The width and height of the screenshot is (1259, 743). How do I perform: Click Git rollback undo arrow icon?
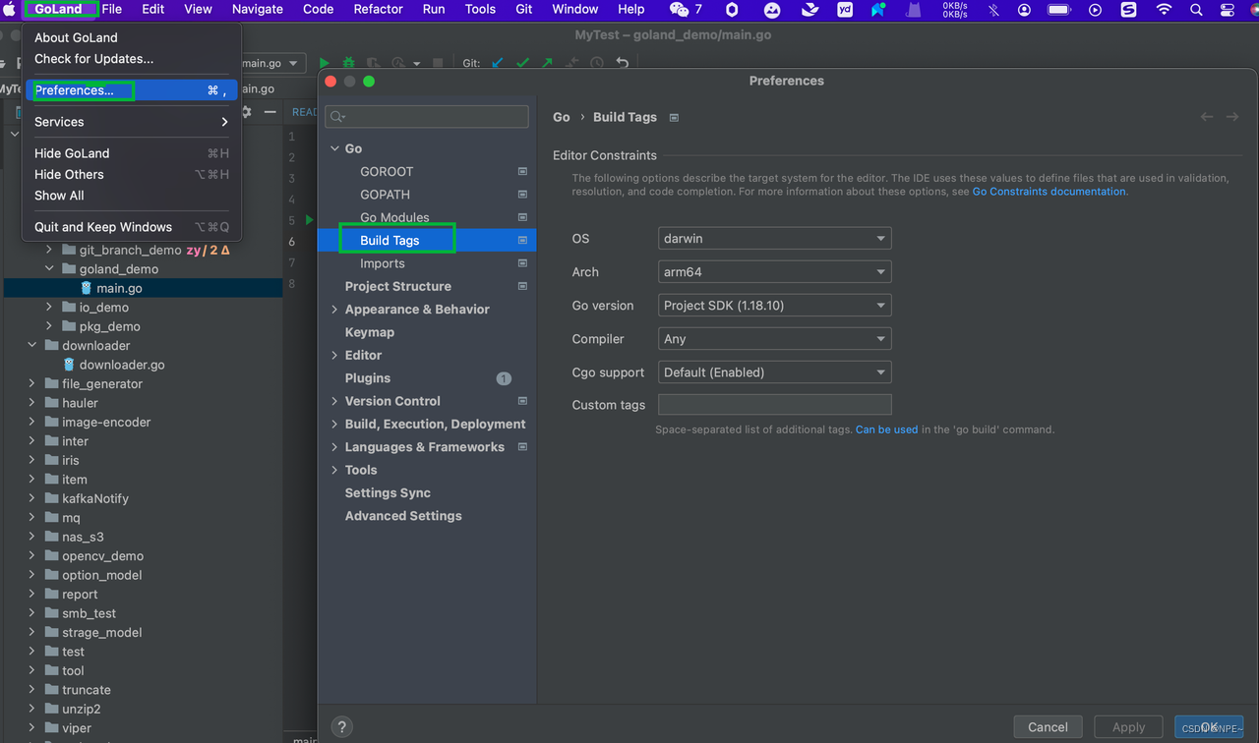(622, 63)
